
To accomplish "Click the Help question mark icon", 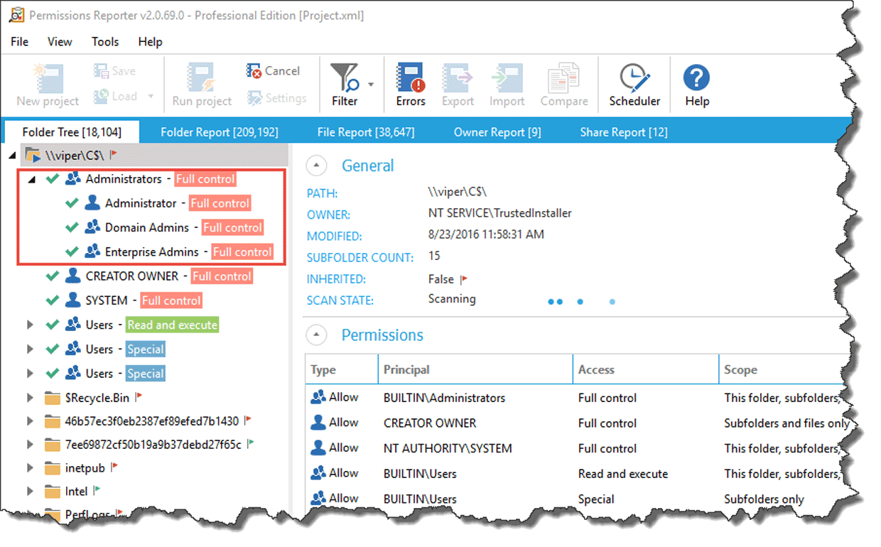I will coord(697,77).
